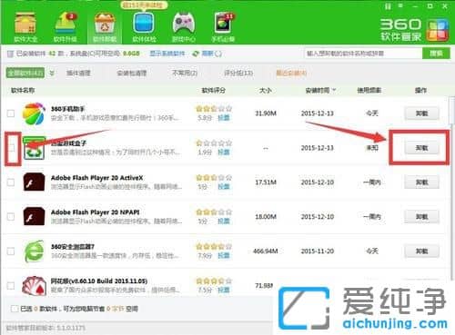Click the vertical scrollbar of the software list
The image size is (455, 335).
(451, 110)
